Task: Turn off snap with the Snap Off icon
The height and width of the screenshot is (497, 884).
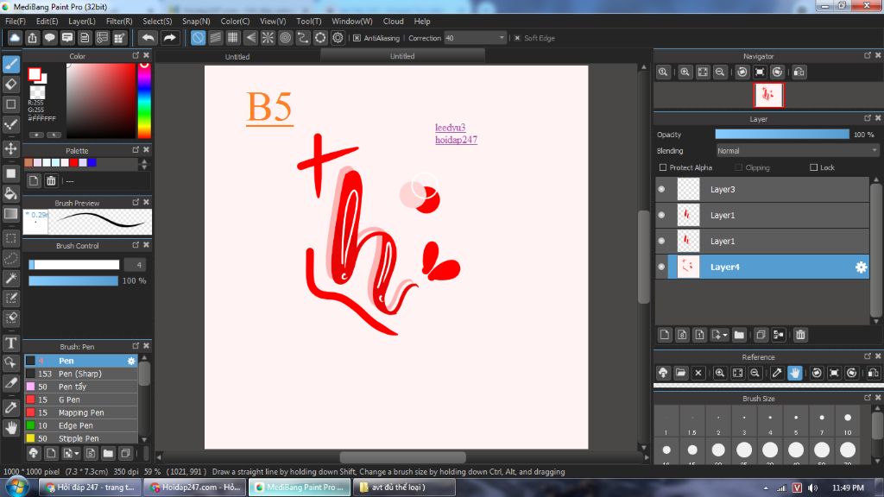Action: [x=198, y=38]
